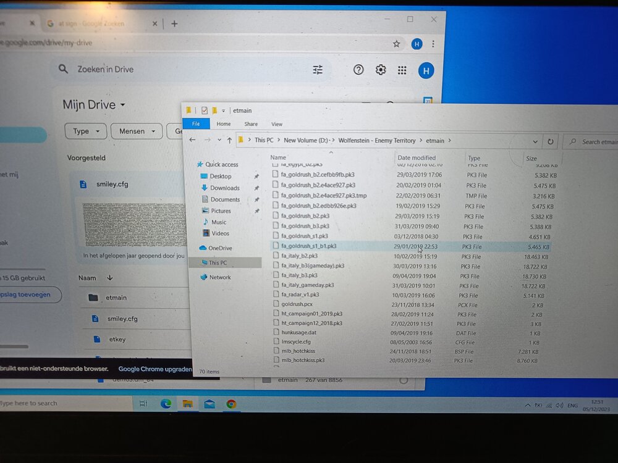Open the Desktop folder in Quick access
The height and width of the screenshot is (463, 618).
(221, 176)
